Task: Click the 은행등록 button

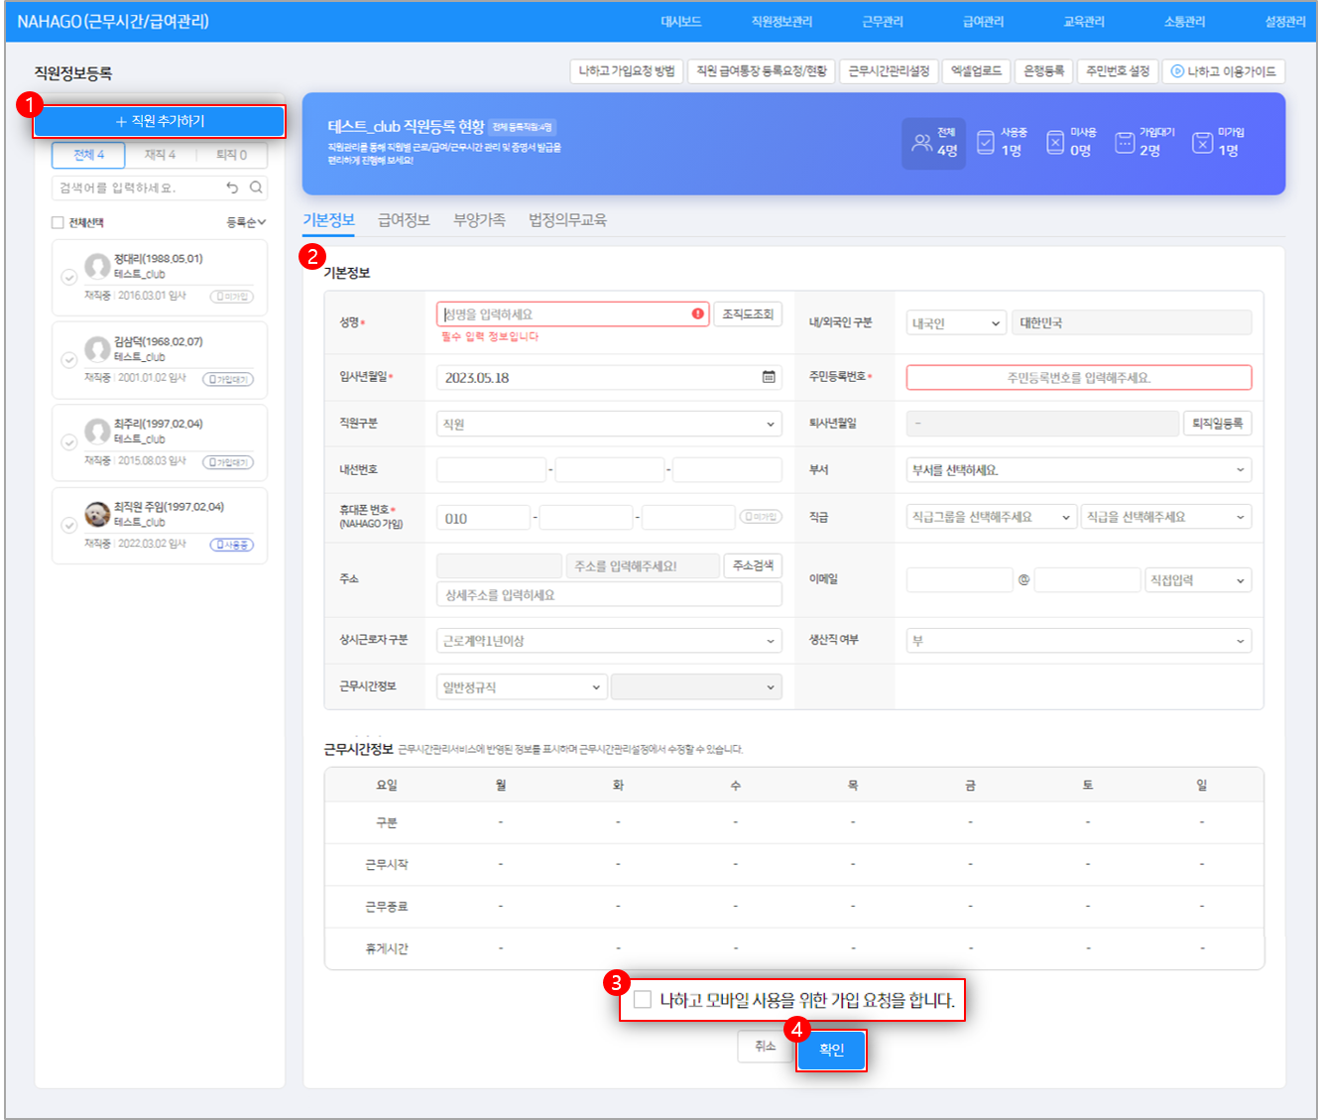Action: (x=1044, y=71)
